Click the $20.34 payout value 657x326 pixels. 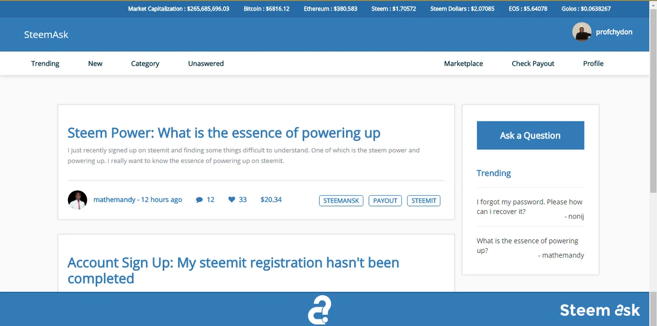271,199
